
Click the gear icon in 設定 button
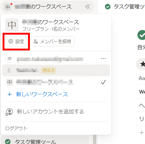pyautogui.click(x=11, y=41)
